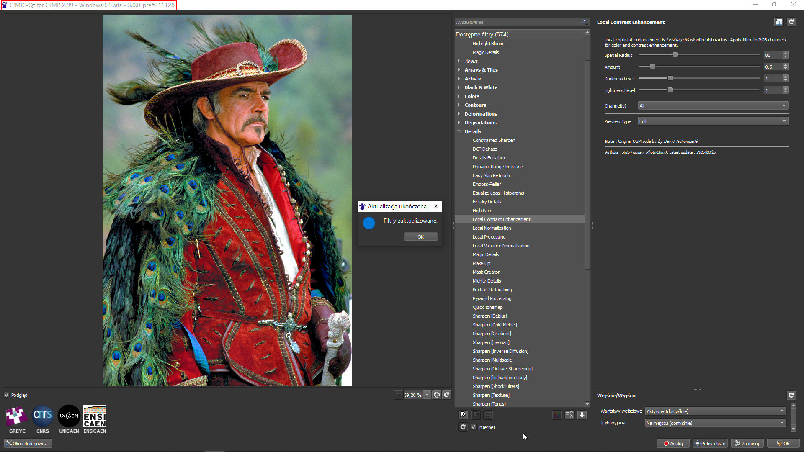Reset Local Contrast Enhancement parameters icon
The image size is (804, 452).
tap(791, 22)
